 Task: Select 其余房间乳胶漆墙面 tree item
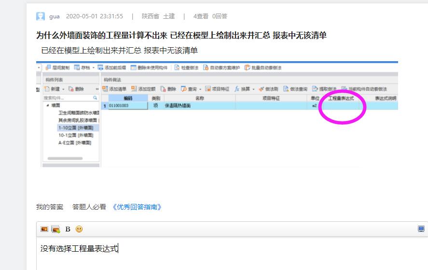[x=78, y=120]
